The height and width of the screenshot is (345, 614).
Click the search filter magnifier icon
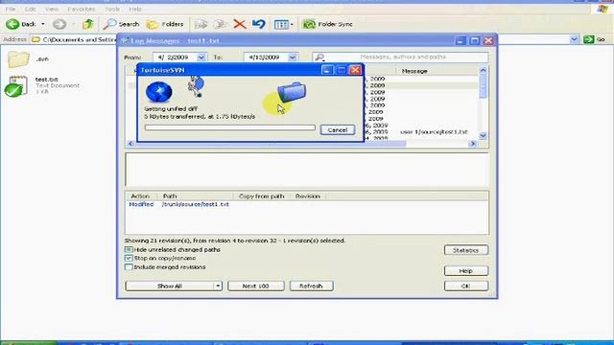coord(319,57)
